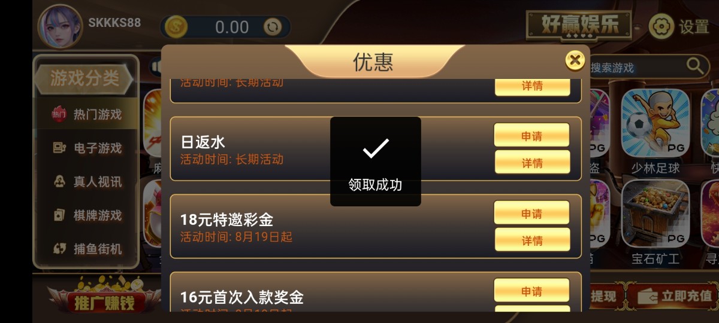Image resolution: width=719 pixels, height=323 pixels.
Task: Apply for 日返水 promotion via 申请
Action: pyautogui.click(x=531, y=135)
